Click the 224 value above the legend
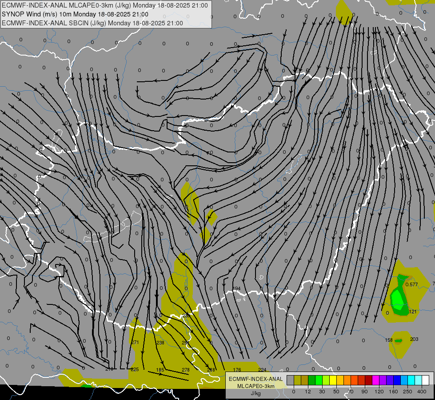Viewport: 435px width, 400px height. (x=262, y=370)
